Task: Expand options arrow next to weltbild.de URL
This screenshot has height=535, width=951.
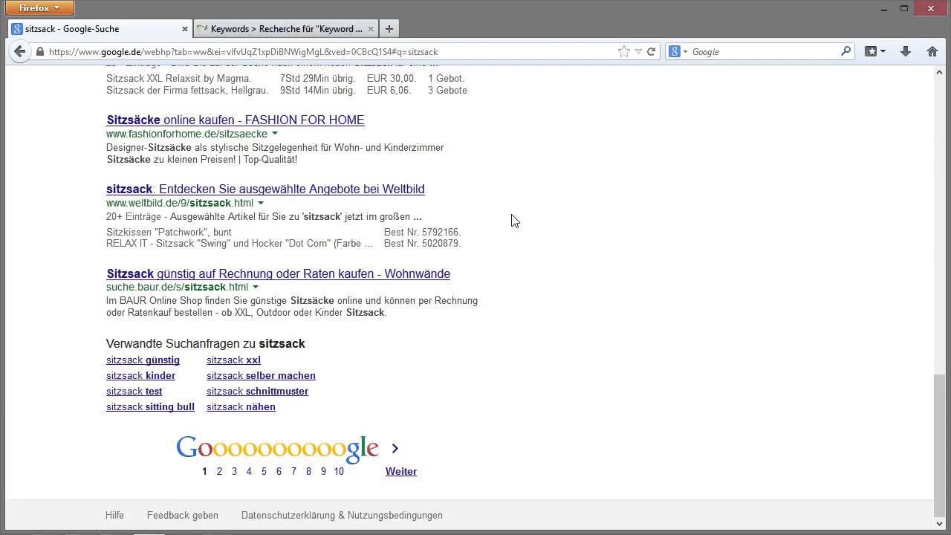Action: 261,203
